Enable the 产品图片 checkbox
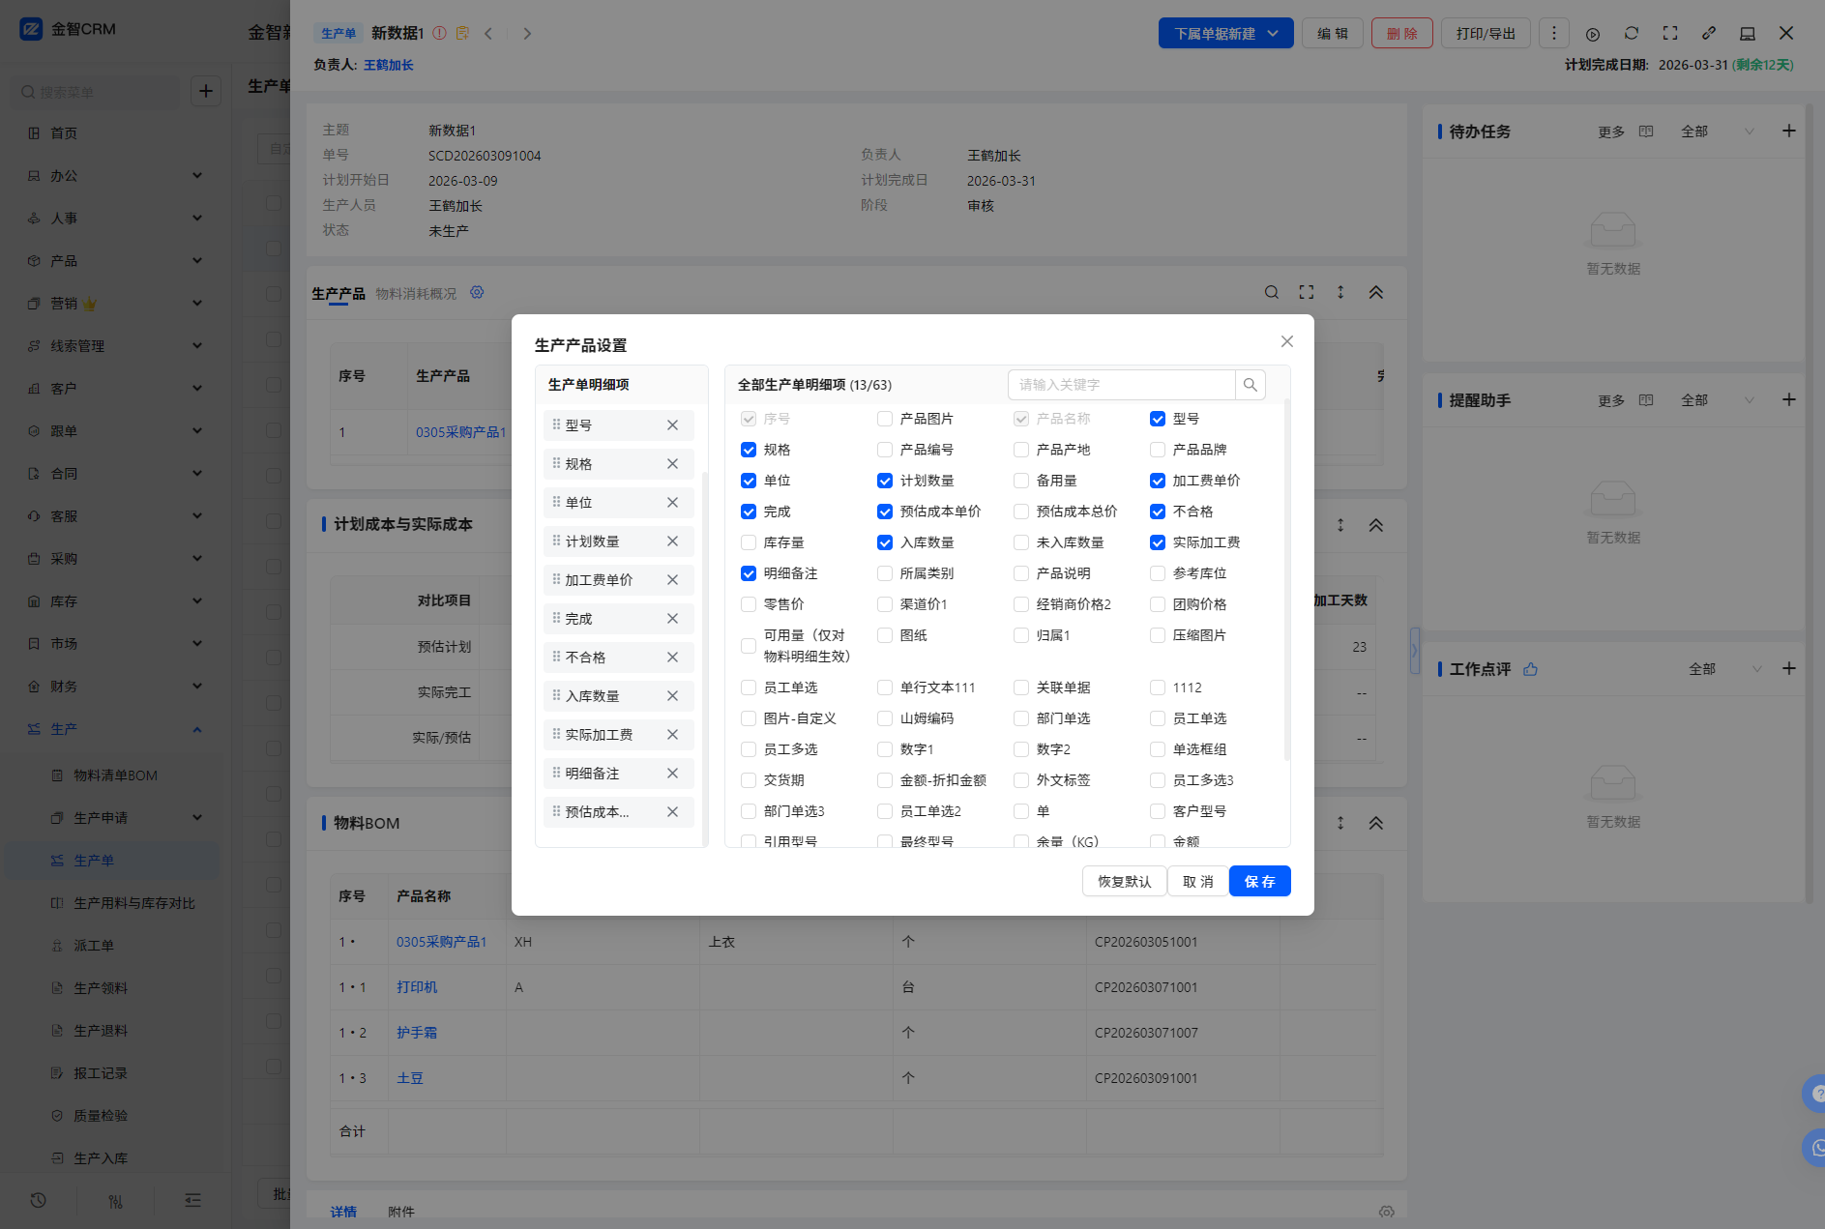Screen dimensions: 1825x1229 (885, 419)
